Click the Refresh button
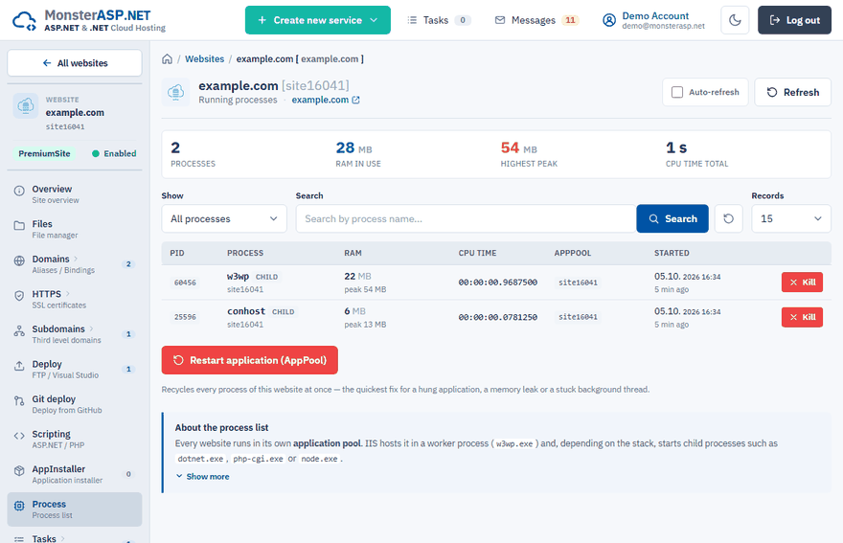The height and width of the screenshot is (543, 843). point(793,93)
